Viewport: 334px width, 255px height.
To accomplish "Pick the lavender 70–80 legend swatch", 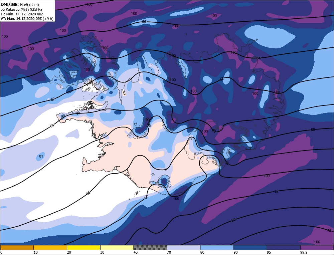I will click(184, 247).
